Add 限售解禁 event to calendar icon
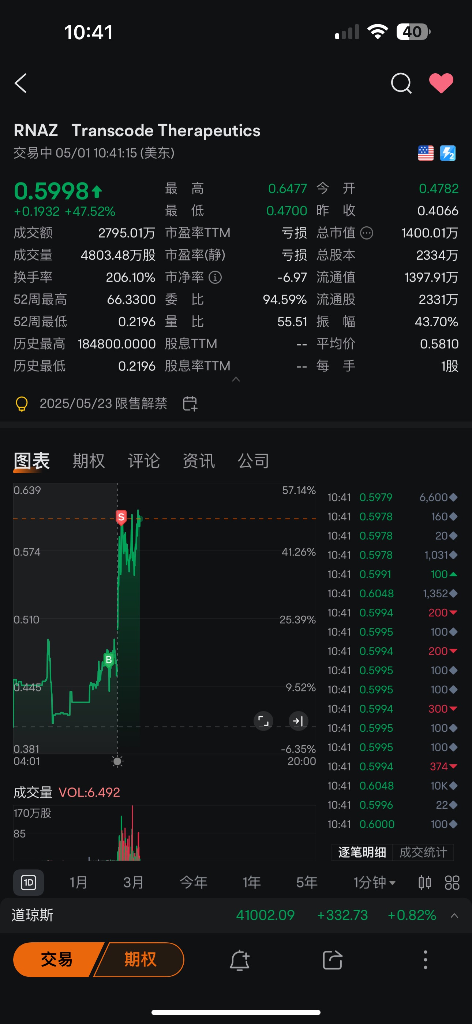Screen dimensions: 472x1024 click(x=190, y=404)
